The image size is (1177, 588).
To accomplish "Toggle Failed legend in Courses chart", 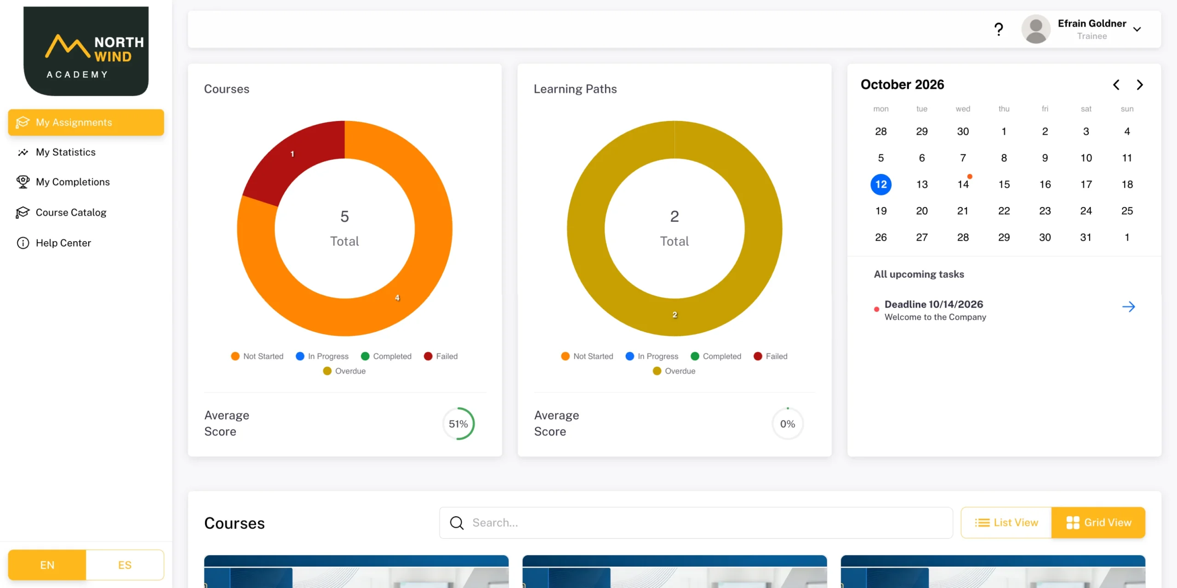I will 440,356.
